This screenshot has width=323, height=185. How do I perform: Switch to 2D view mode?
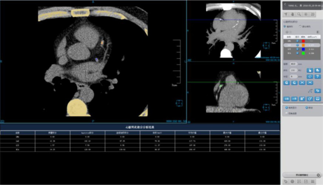[312, 14]
